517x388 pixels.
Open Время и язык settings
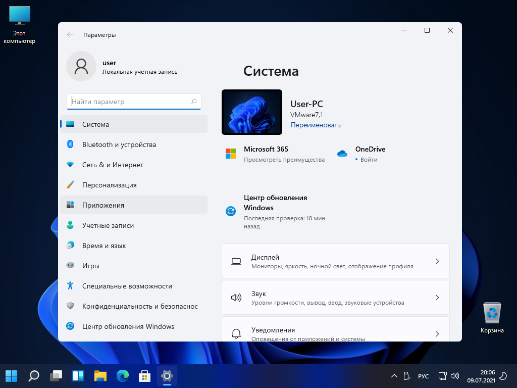tap(104, 246)
